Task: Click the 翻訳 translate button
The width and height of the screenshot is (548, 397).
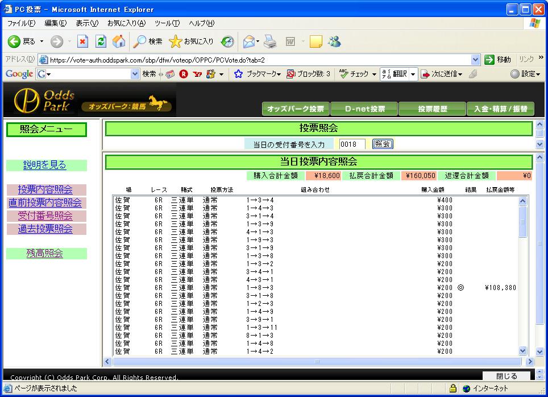Action: coord(395,74)
